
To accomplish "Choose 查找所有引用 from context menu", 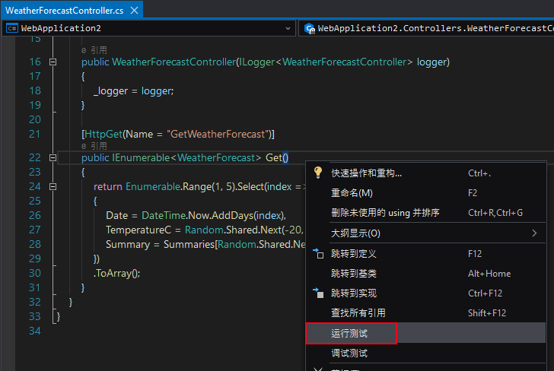I will coord(425,312).
